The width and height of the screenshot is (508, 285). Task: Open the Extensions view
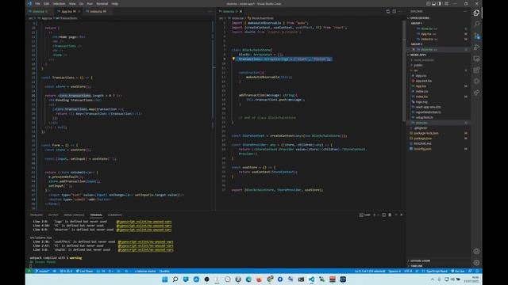pos(476,70)
